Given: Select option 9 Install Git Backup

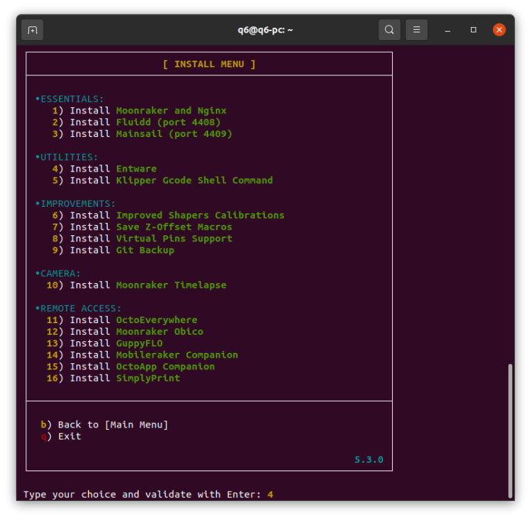Looking at the screenshot, I should (x=113, y=251).
